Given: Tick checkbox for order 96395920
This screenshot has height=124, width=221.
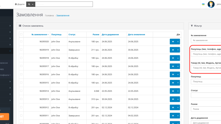Looking at the screenshot, I should tap(21, 41).
